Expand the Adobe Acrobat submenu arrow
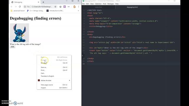The width and height of the screenshot is (189, 106). [69, 80]
